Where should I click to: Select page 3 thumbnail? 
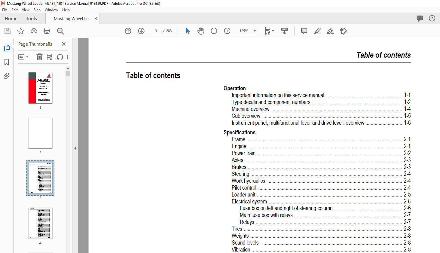coord(40,178)
